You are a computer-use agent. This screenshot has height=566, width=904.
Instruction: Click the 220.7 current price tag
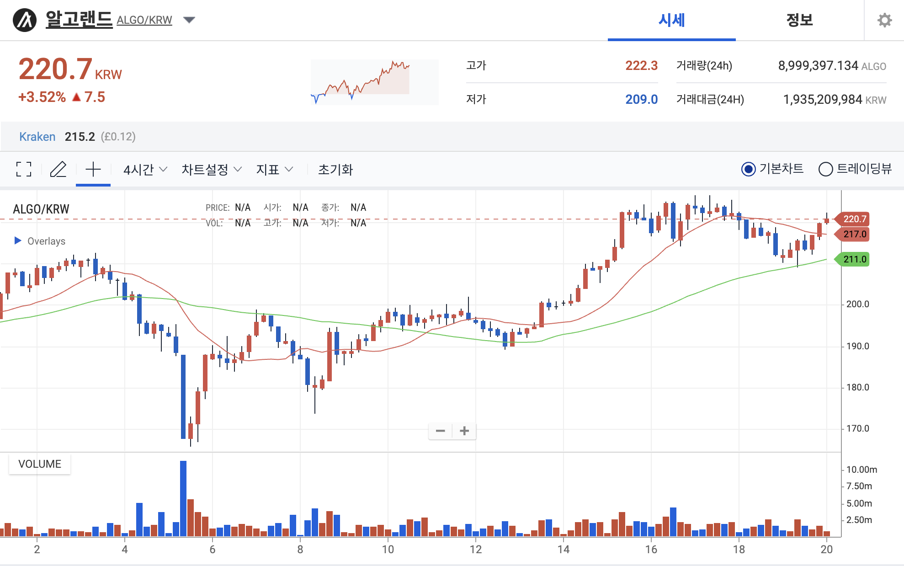coord(854,219)
